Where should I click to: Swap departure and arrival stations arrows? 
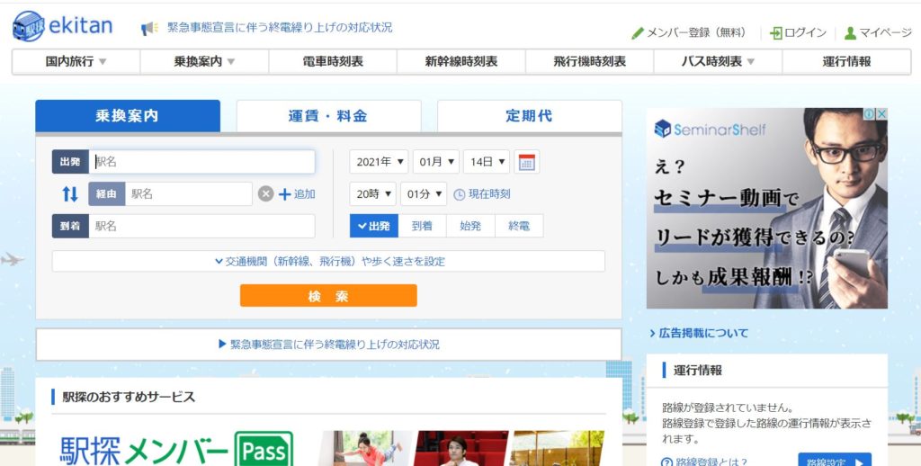coord(69,194)
